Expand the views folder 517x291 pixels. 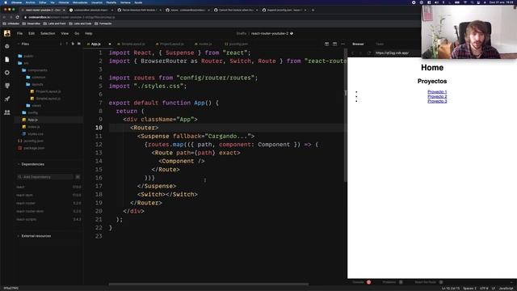(x=34, y=106)
